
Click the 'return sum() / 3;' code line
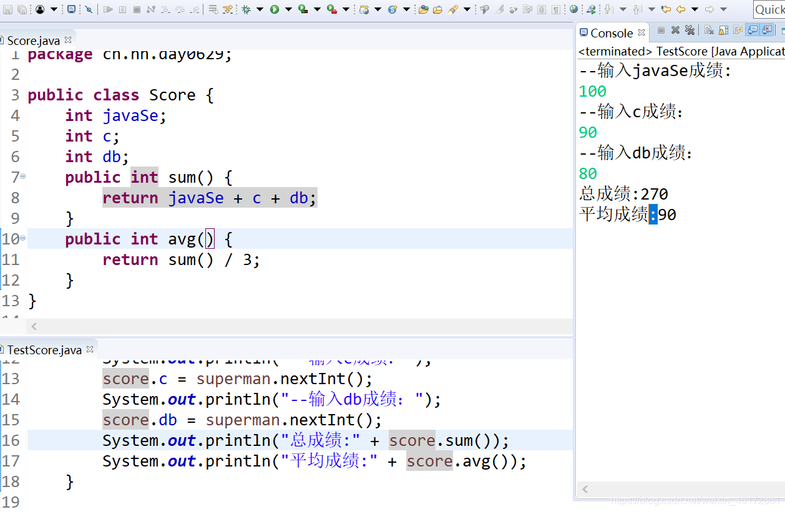coord(181,259)
